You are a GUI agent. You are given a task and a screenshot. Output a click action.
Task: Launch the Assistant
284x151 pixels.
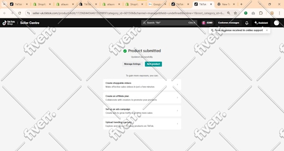point(261,23)
